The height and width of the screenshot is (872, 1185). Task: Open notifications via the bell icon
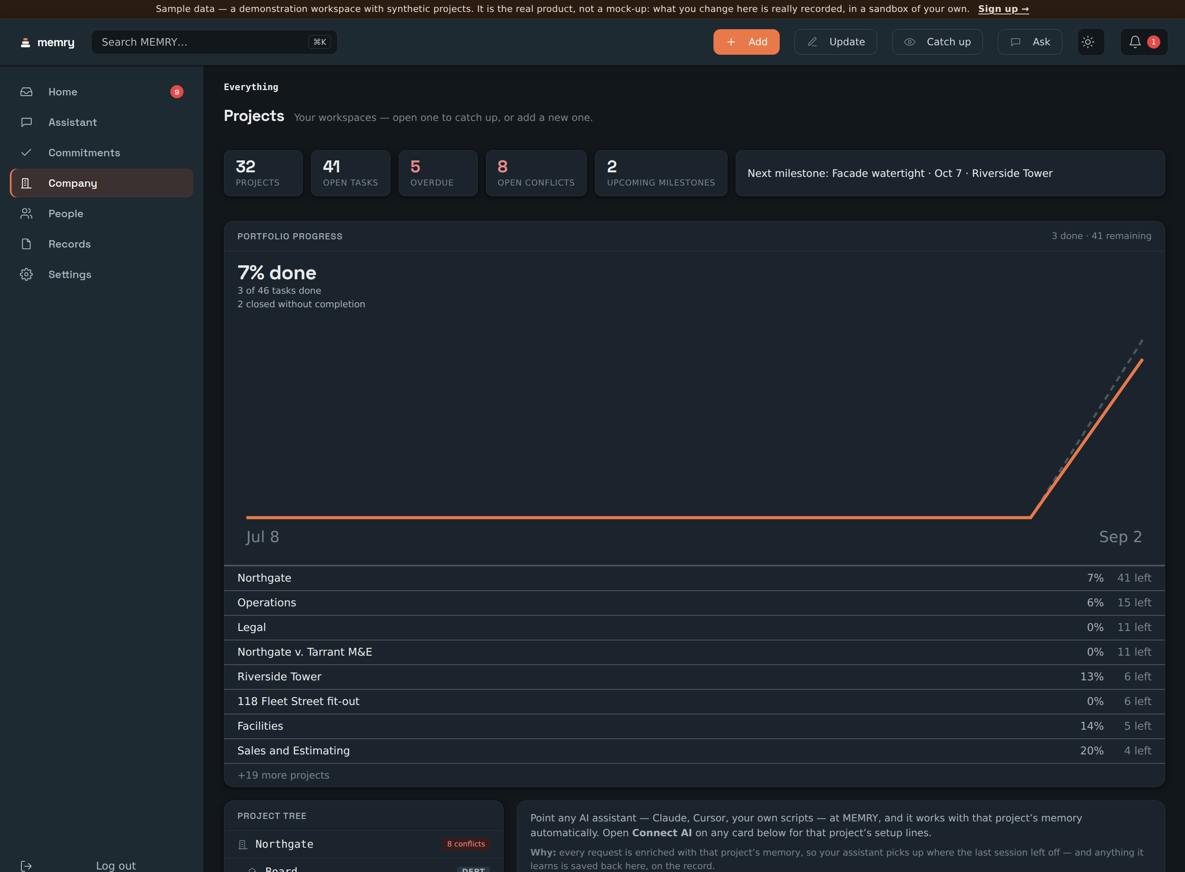tap(1135, 42)
